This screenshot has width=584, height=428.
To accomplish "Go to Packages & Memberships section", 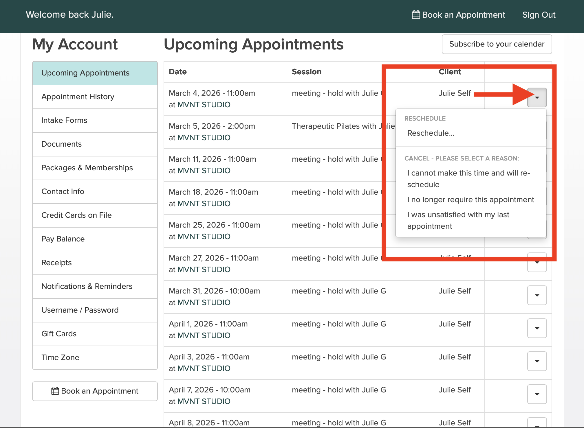I will pyautogui.click(x=87, y=168).
